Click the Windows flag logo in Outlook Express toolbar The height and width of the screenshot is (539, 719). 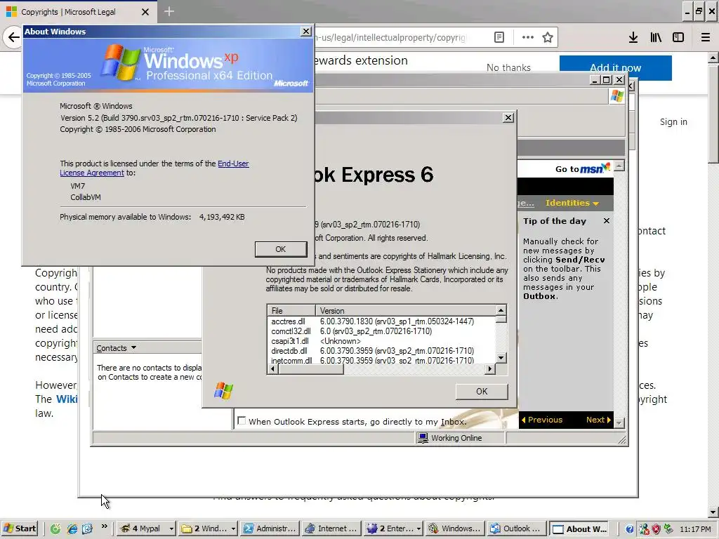click(617, 95)
